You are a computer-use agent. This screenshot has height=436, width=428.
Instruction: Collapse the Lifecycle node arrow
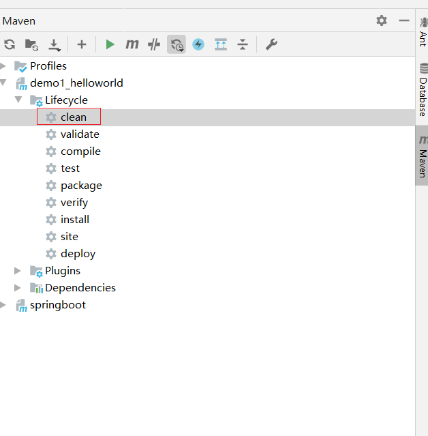pyautogui.click(x=18, y=100)
